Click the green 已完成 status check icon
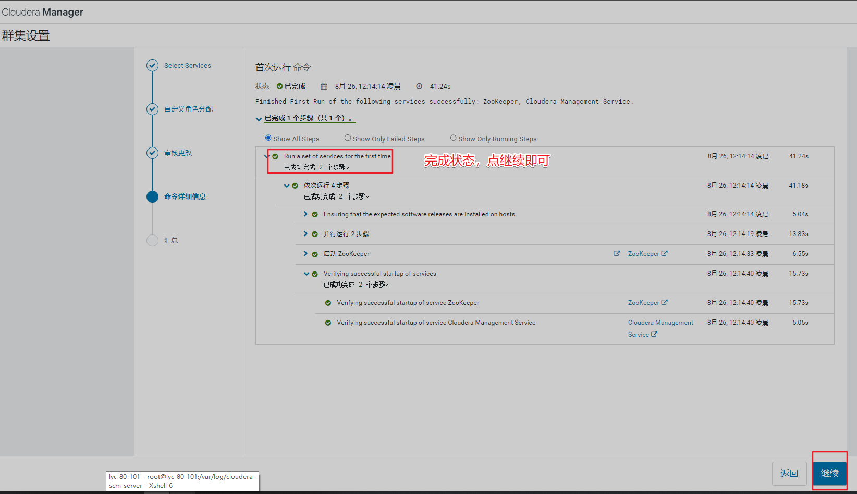This screenshot has width=857, height=494. (x=279, y=87)
